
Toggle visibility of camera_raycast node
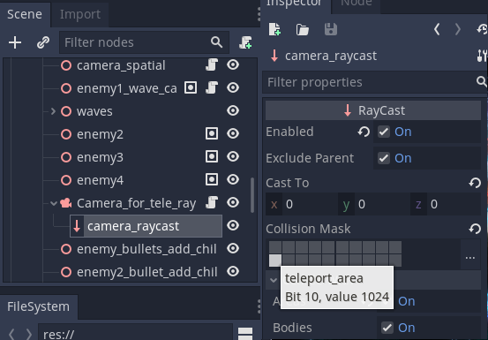[x=233, y=226]
